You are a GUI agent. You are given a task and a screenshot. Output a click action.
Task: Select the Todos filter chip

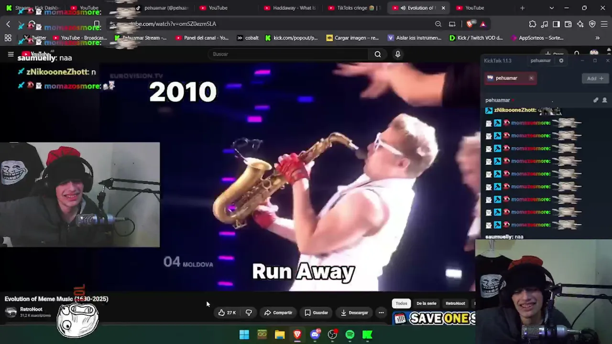tap(401, 303)
